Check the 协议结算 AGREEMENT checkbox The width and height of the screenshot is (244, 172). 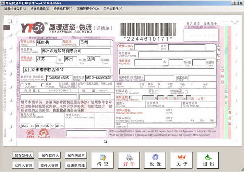tap(186, 92)
